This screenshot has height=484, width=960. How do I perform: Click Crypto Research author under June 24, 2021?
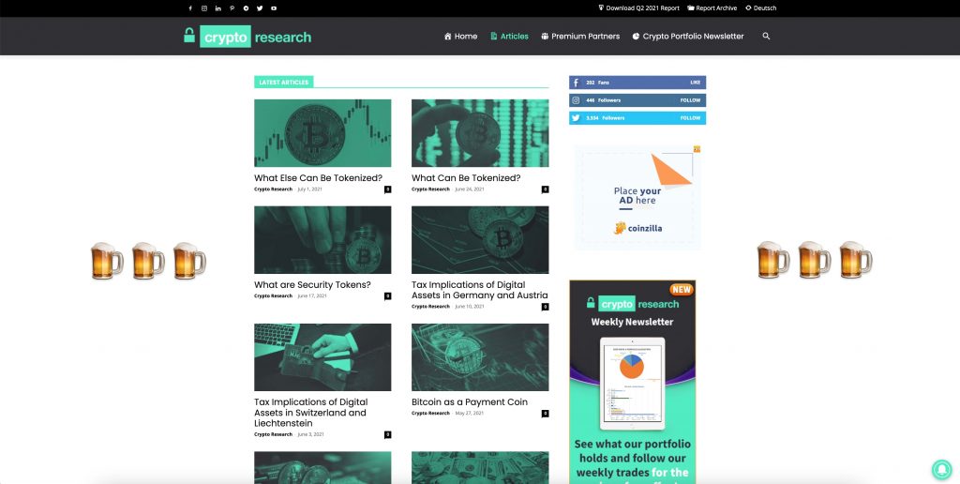(430, 189)
